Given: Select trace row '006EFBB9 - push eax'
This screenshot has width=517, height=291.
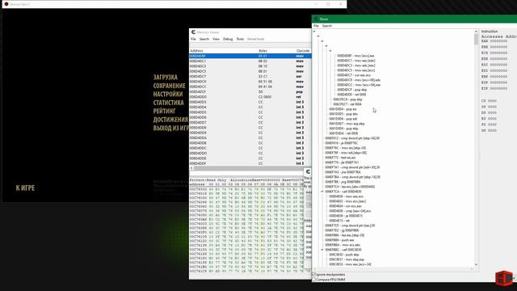Looking at the screenshot, I should coord(339,240).
